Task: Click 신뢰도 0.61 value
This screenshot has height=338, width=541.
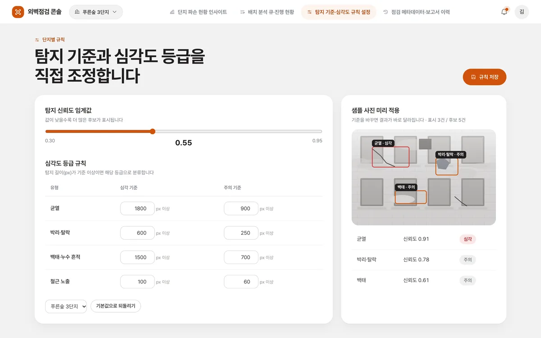Action: click(x=416, y=280)
